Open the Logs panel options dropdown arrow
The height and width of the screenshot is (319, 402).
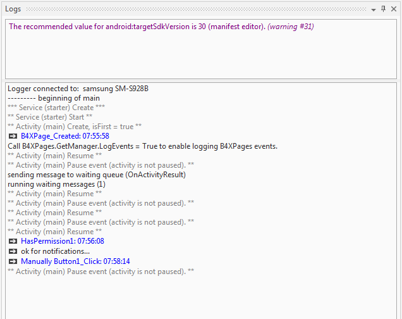(374, 9)
